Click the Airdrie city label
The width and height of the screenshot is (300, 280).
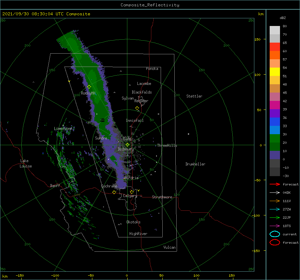131,178
